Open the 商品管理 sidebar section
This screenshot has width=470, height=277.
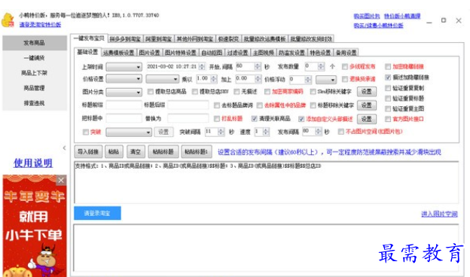35,88
